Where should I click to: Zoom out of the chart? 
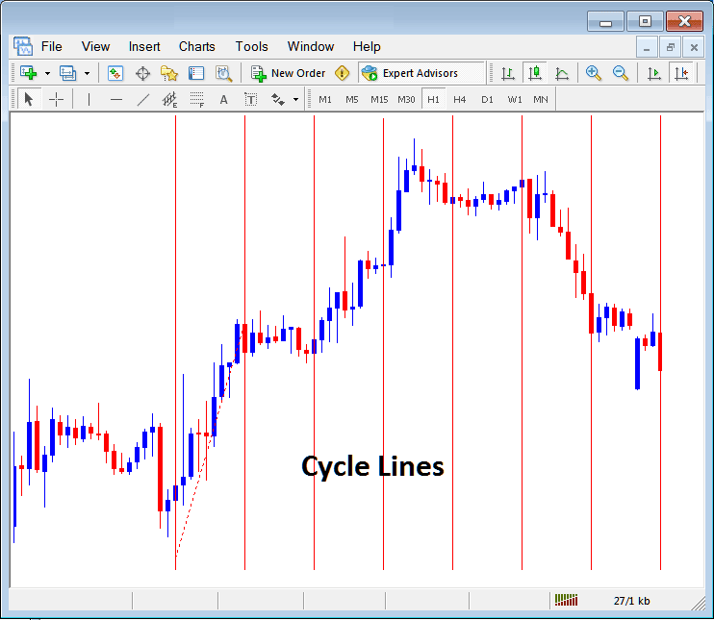tap(621, 73)
